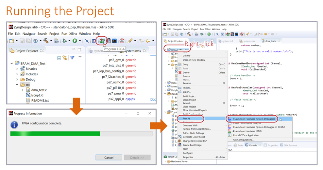Click the 010 binary icon in system.mss window

click(x=57, y=41)
